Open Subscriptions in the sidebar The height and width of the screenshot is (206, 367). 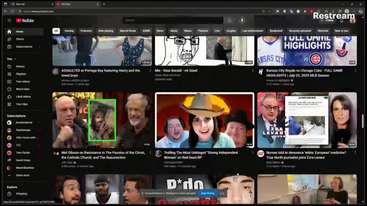tap(24, 47)
